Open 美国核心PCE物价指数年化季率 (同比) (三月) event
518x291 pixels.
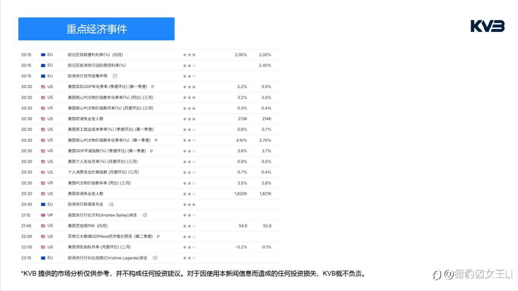(110, 97)
